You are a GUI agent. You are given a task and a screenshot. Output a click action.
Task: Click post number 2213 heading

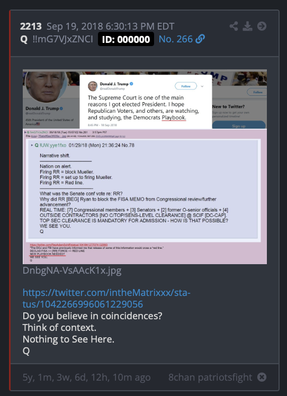click(x=31, y=26)
